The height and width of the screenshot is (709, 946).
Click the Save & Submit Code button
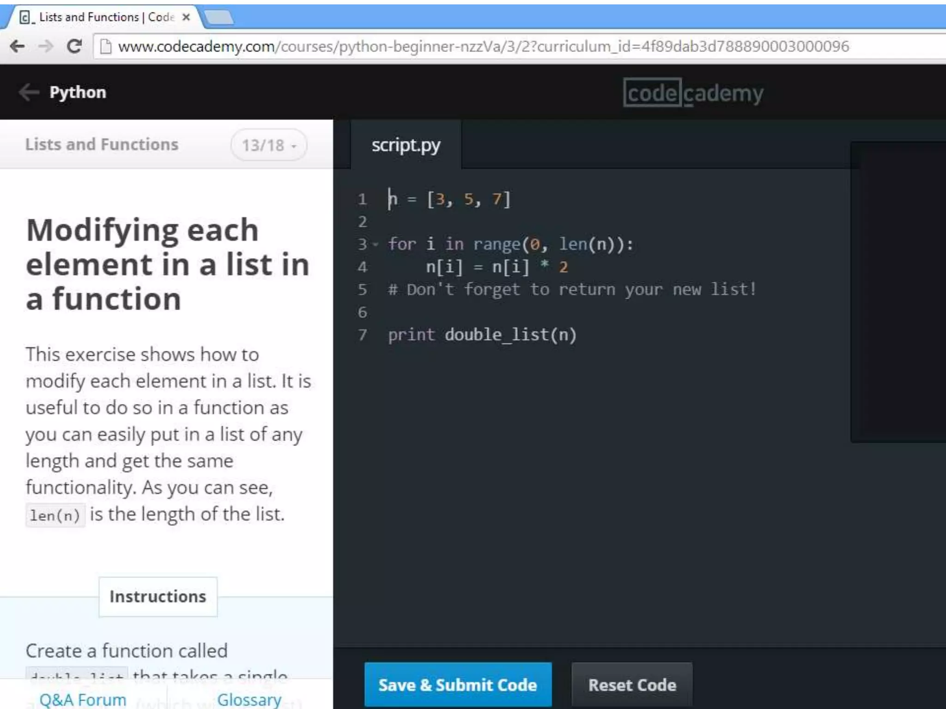(x=458, y=685)
